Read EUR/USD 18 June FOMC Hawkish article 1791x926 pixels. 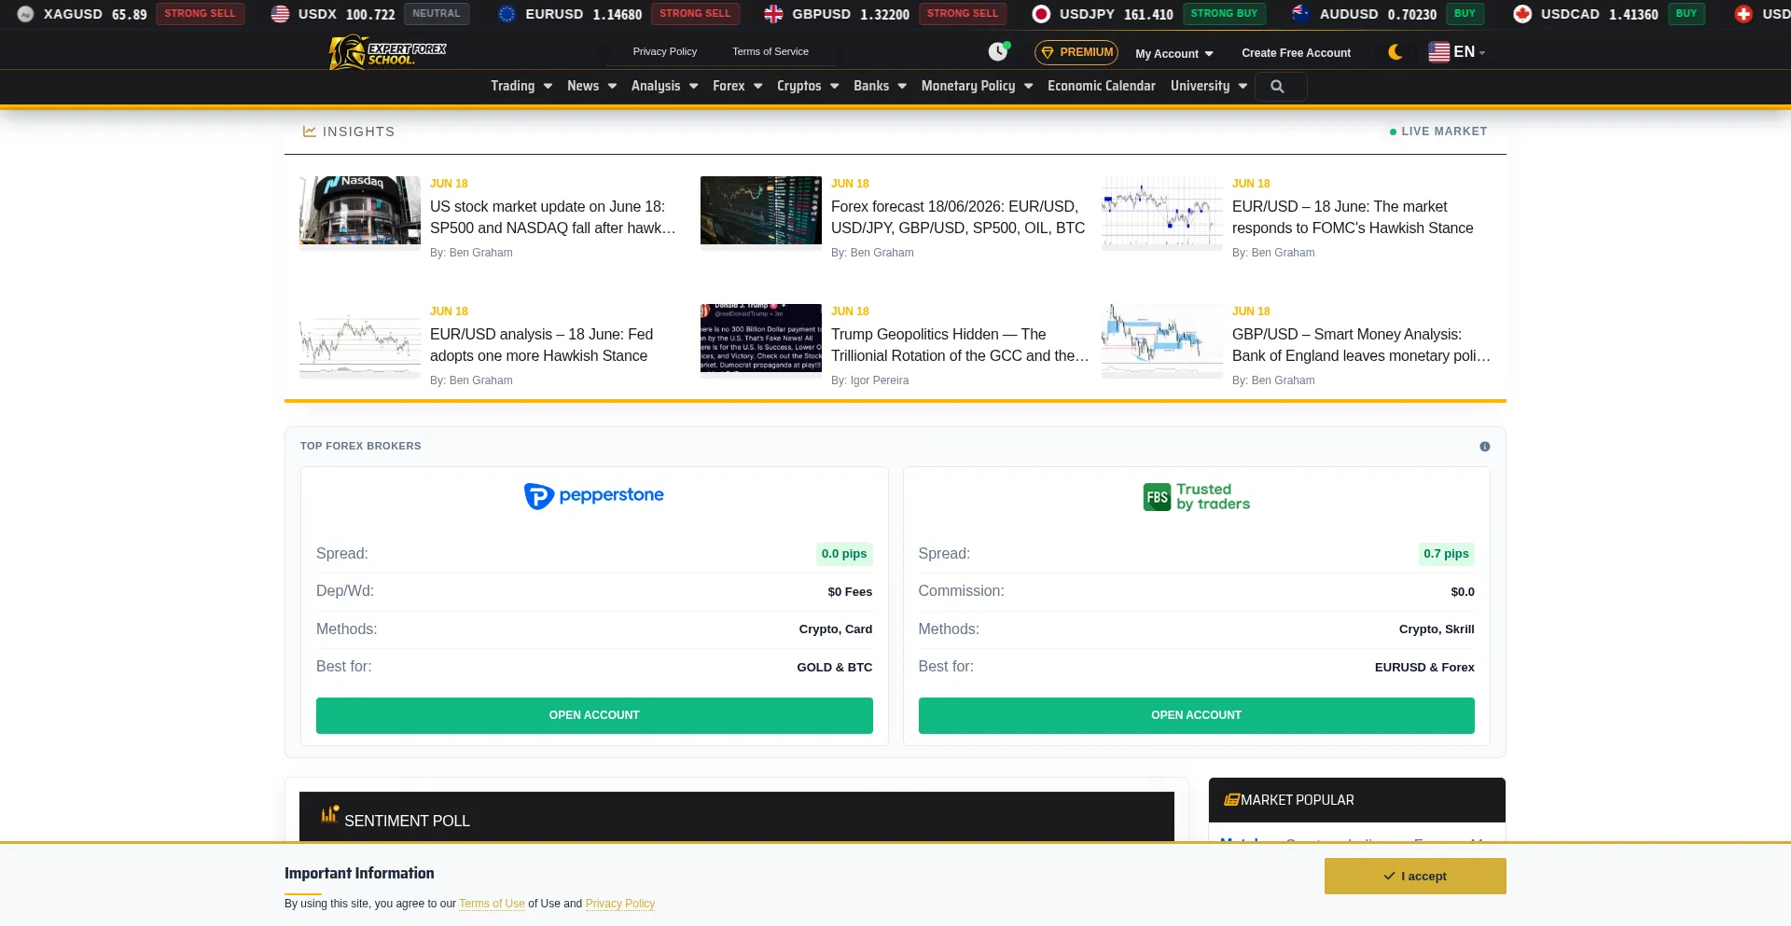1353,217
